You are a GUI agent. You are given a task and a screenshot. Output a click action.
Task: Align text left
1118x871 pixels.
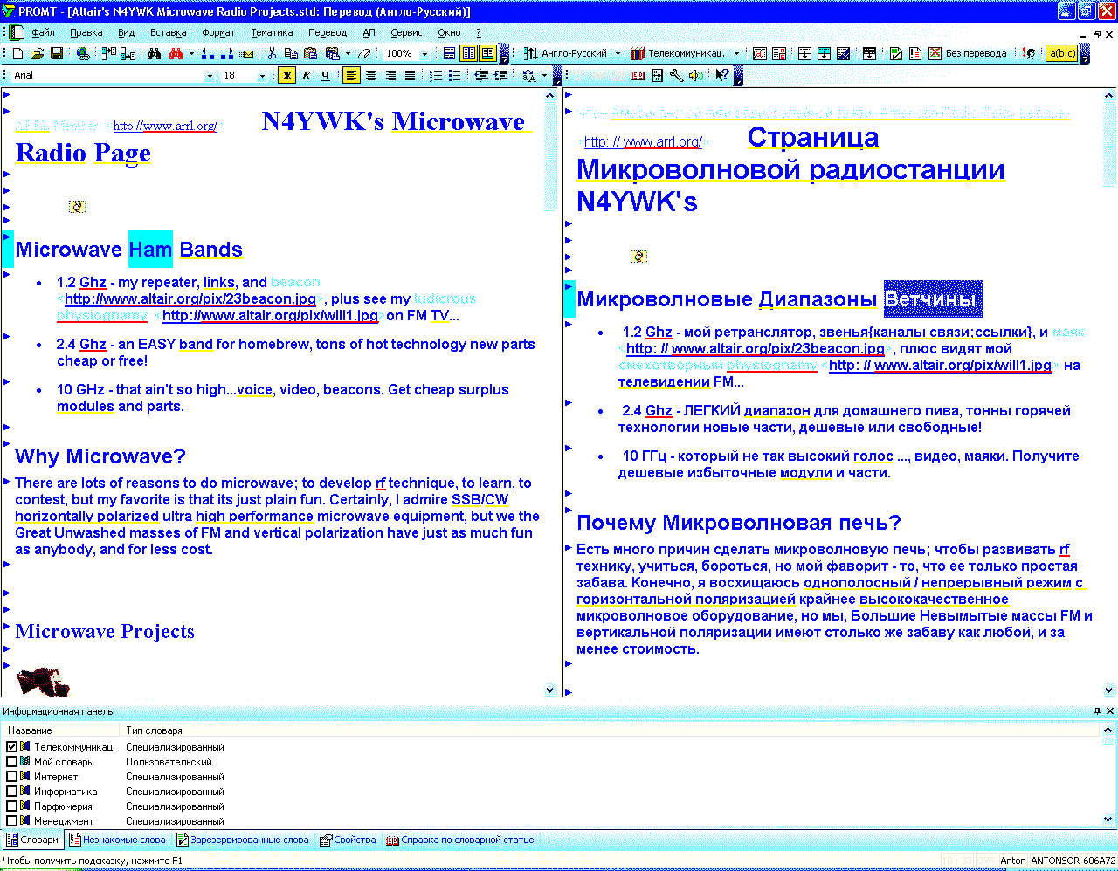[351, 75]
